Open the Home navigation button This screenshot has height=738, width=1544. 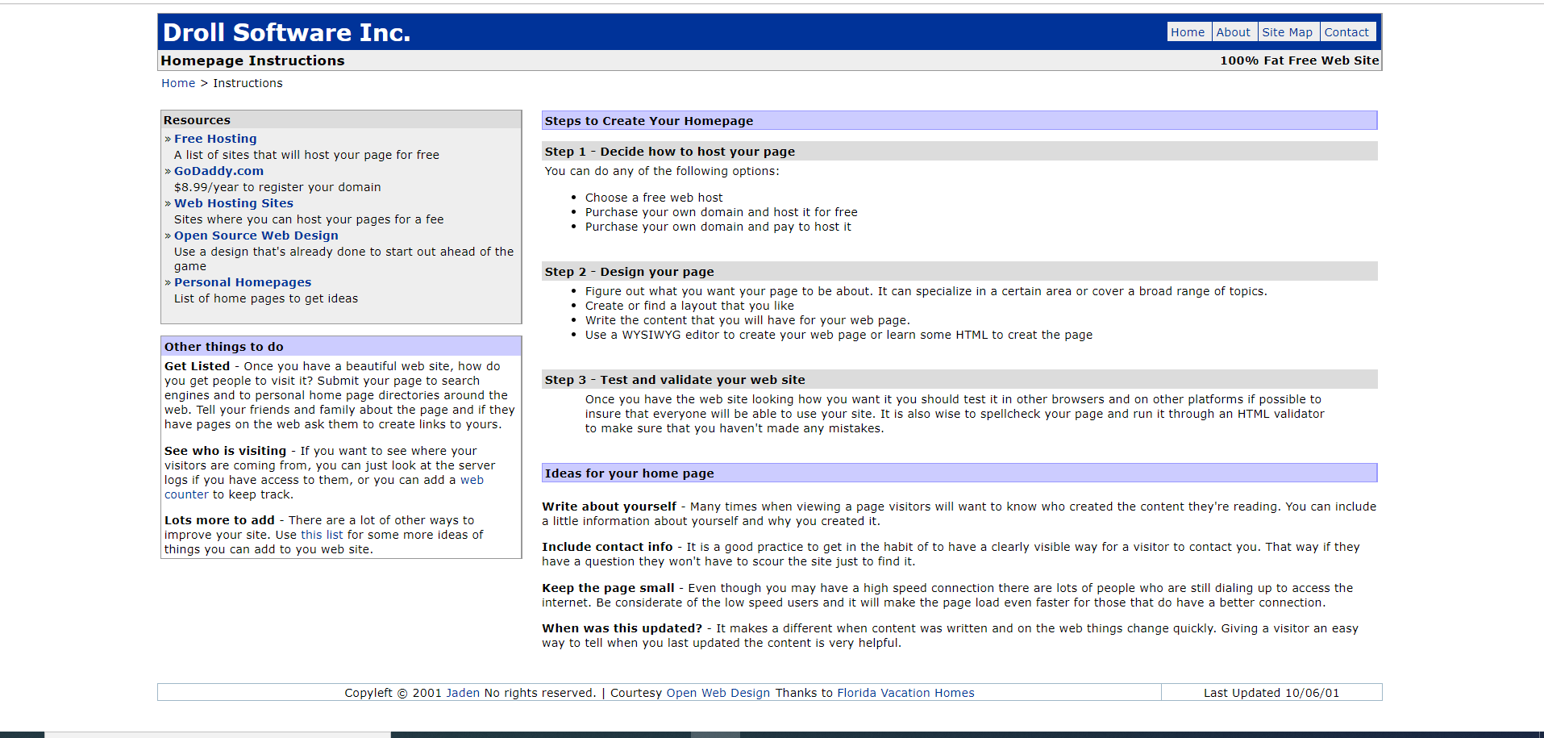[1188, 32]
